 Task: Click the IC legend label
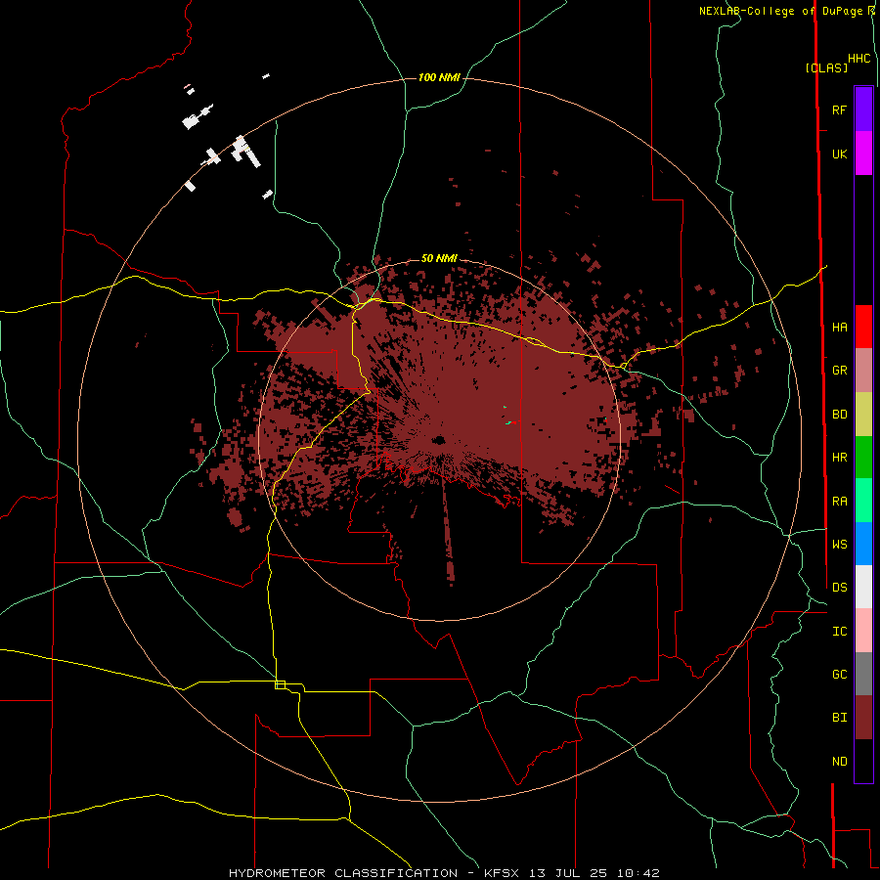click(839, 632)
